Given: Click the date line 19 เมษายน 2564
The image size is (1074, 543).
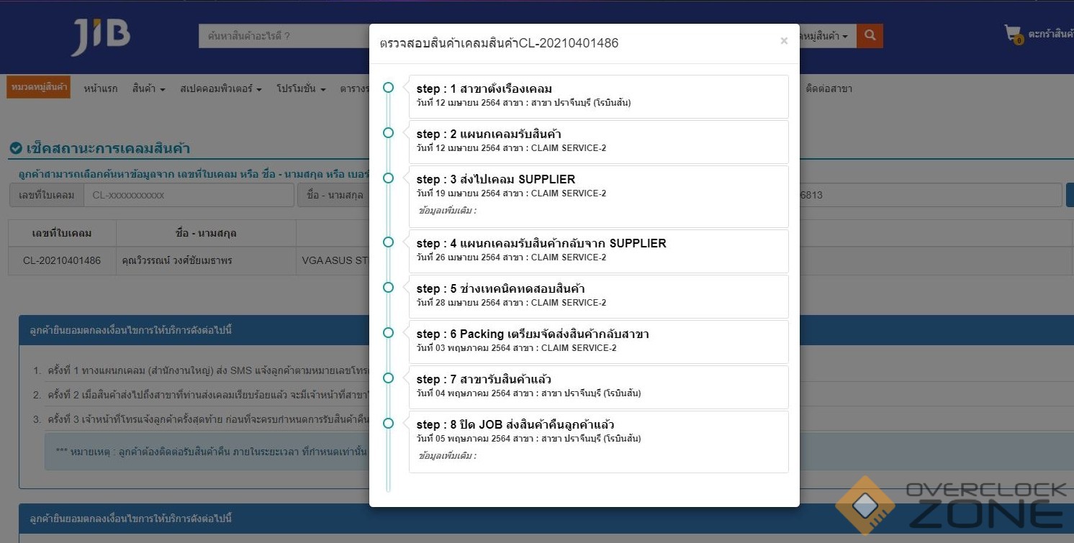Looking at the screenshot, I should (511, 193).
